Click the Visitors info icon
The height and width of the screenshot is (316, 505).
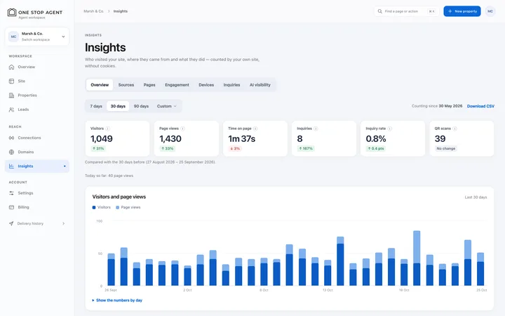[108, 129]
